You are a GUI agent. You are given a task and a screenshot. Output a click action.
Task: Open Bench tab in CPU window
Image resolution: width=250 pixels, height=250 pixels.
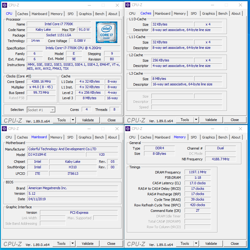(x=100, y=14)
